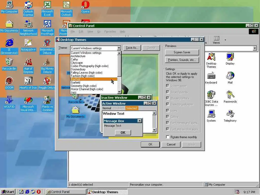The image size is (260, 195).
Task: Click the Opera quick launch taskbar icon
Action: [39, 192]
